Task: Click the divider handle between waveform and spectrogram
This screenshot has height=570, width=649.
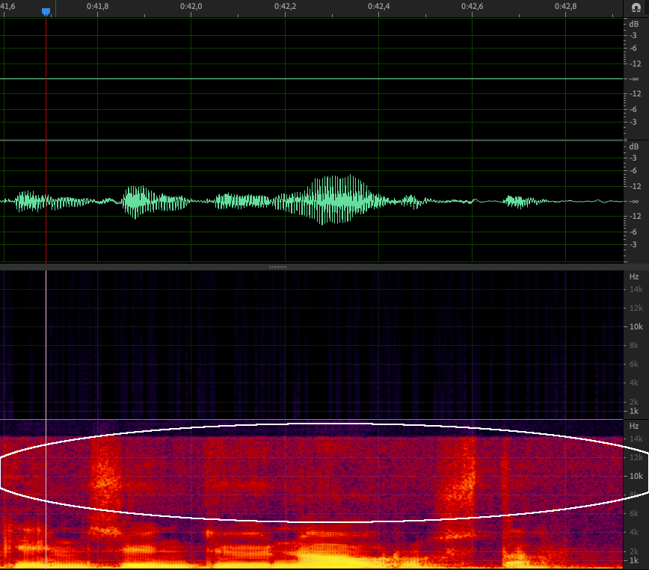Action: (277, 266)
